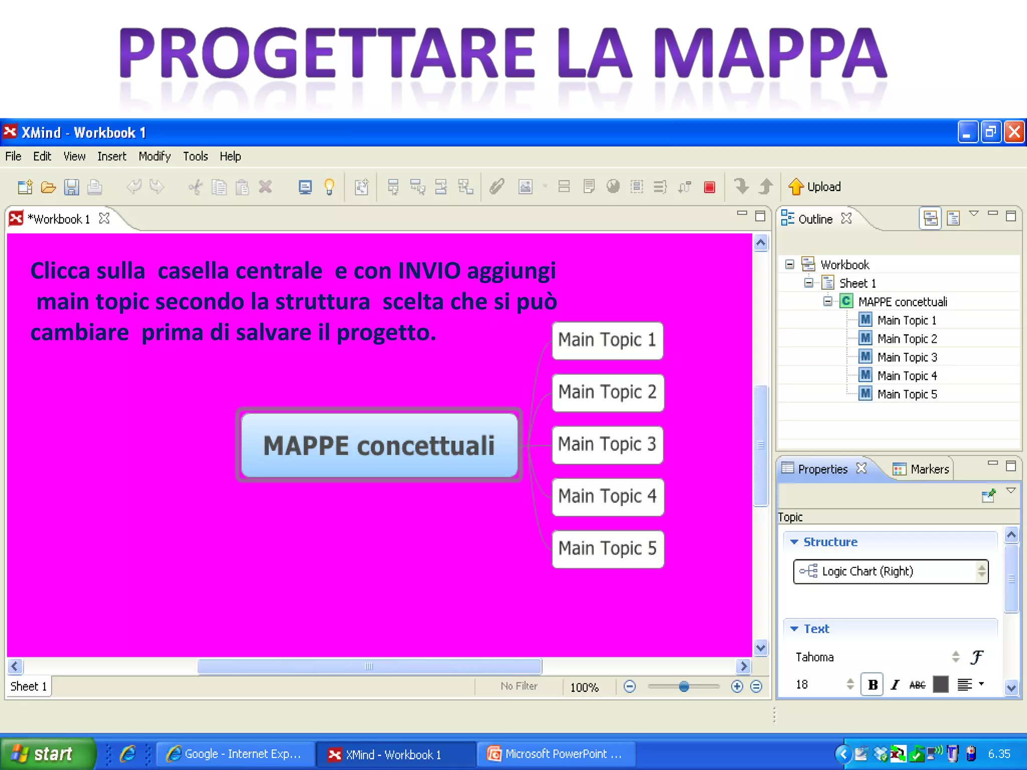This screenshot has width=1027, height=770.
Task: Insert a topic after with toolbar icon
Action: coord(393,187)
